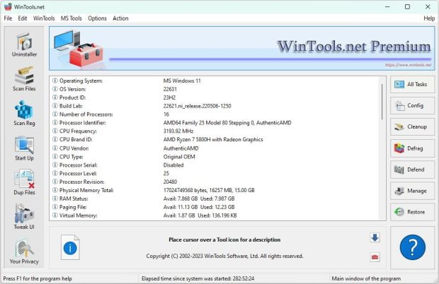This screenshot has height=284, width=439.
Task: Click the 22621.ni_release.220506-1250 value
Action: coord(197,106)
